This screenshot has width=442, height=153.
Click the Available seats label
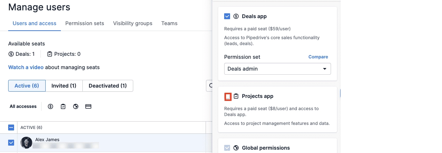pyautogui.click(x=26, y=44)
